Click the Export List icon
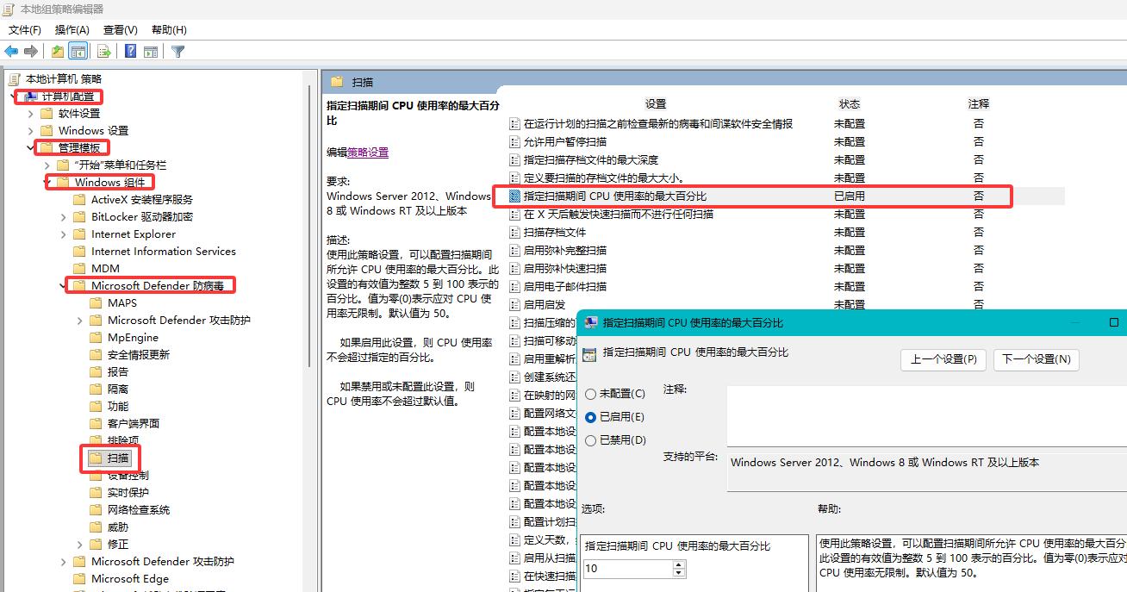This screenshot has width=1127, height=592. pyautogui.click(x=103, y=51)
